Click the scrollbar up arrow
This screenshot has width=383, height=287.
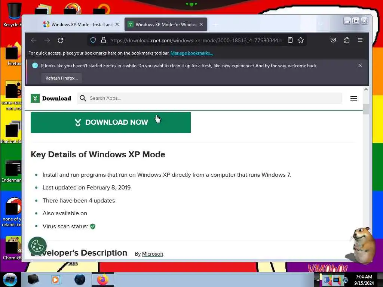(366, 89)
